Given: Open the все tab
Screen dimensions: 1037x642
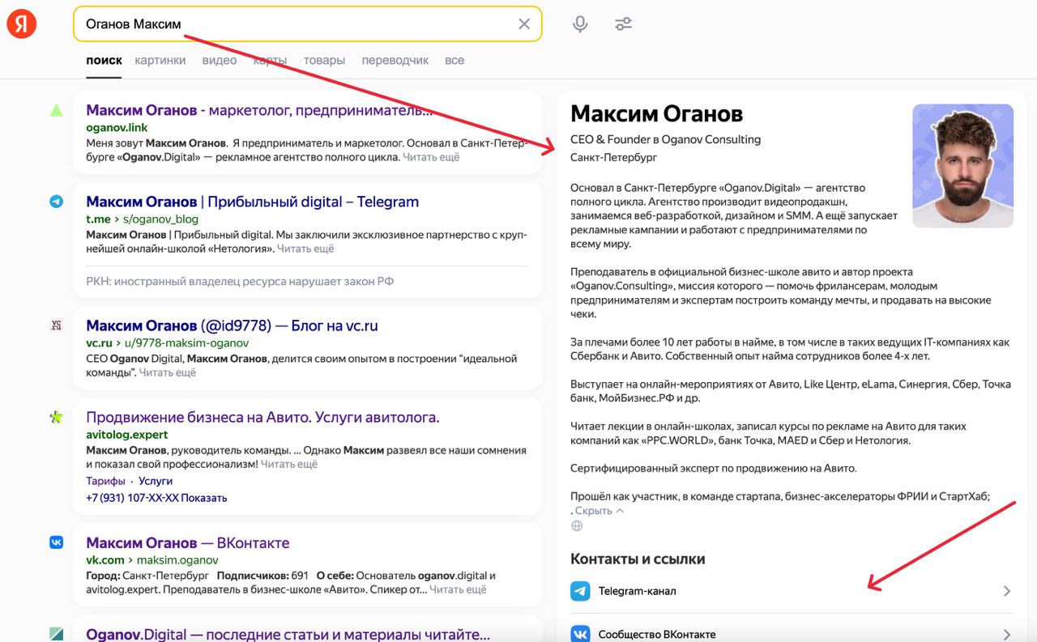Looking at the screenshot, I should [x=454, y=61].
